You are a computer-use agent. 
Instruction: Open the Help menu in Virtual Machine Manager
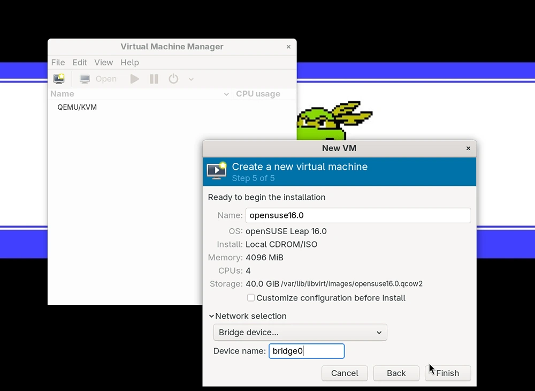tap(129, 63)
